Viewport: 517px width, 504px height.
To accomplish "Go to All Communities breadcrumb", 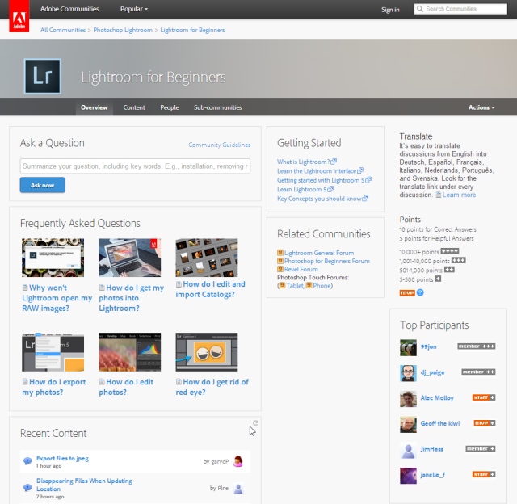I will 63,30.
